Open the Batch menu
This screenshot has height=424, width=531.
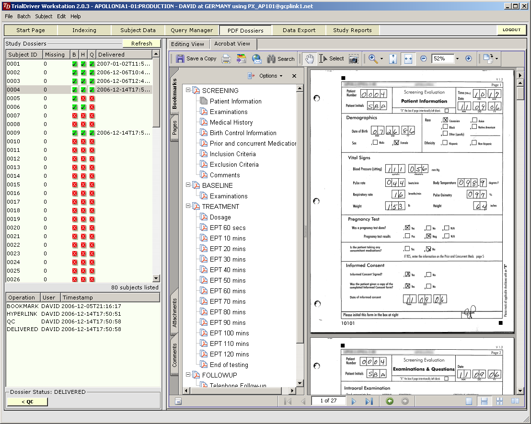pos(23,16)
